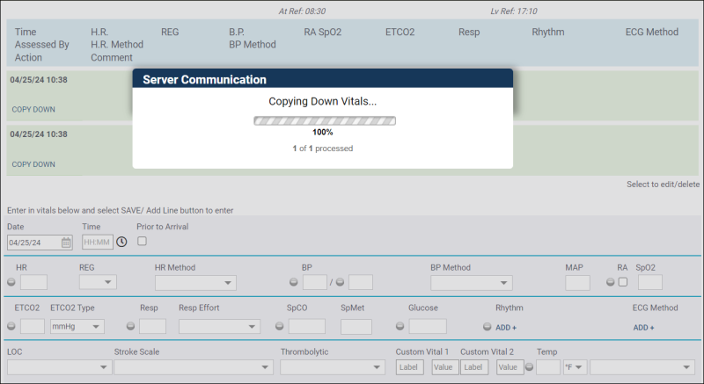The width and height of the screenshot is (704, 384).
Task: Open the Resp Effort dropdown
Action: pos(219,326)
